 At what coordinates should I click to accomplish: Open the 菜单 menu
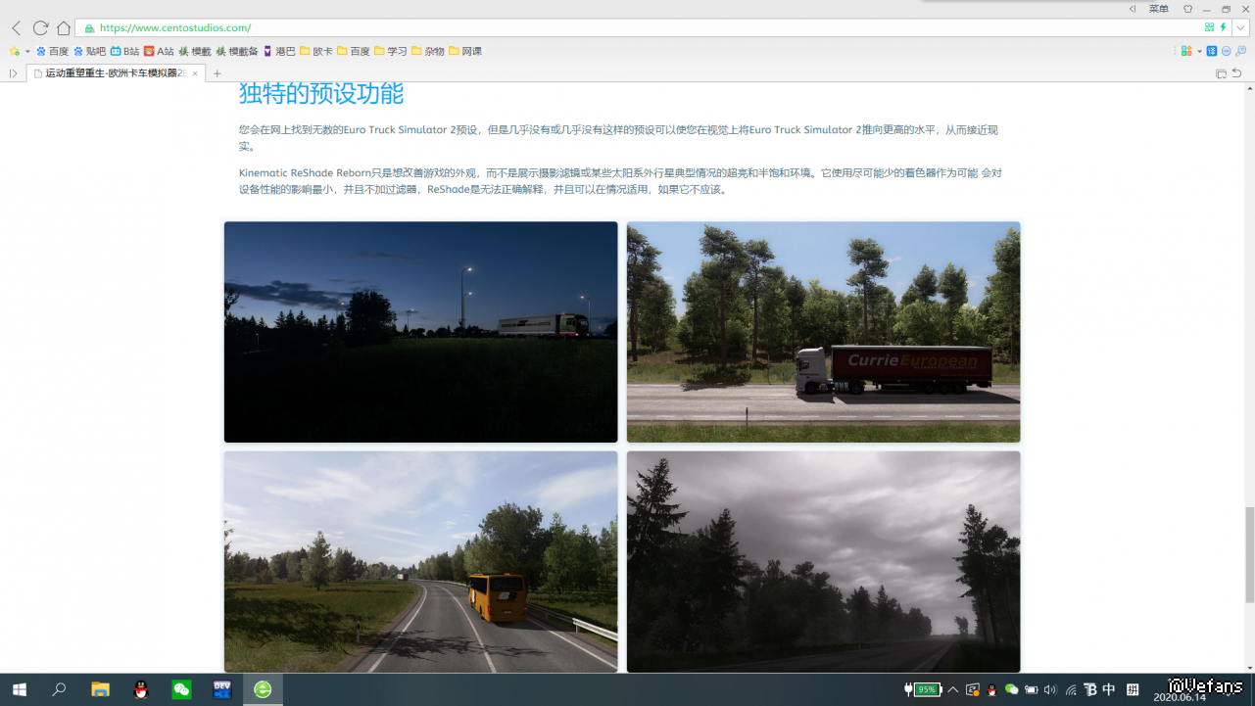coord(1159,9)
